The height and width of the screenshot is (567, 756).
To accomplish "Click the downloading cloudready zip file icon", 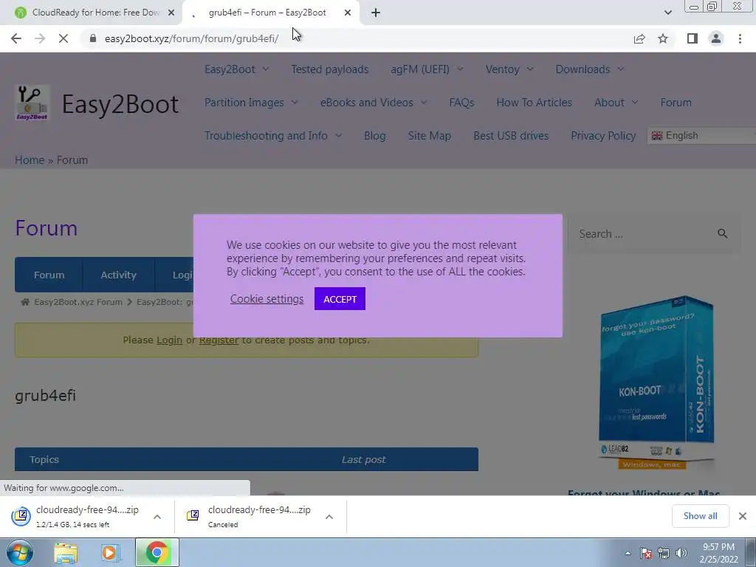I will coord(21,516).
